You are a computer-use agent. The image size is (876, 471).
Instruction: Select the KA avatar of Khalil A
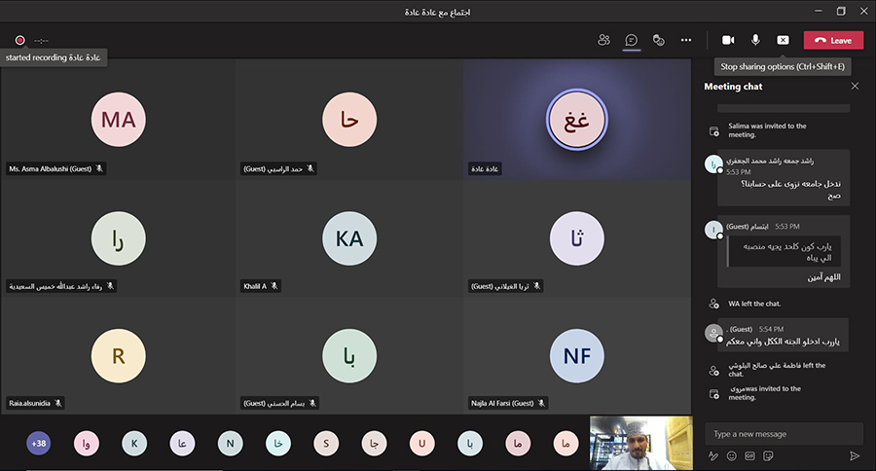point(349,238)
